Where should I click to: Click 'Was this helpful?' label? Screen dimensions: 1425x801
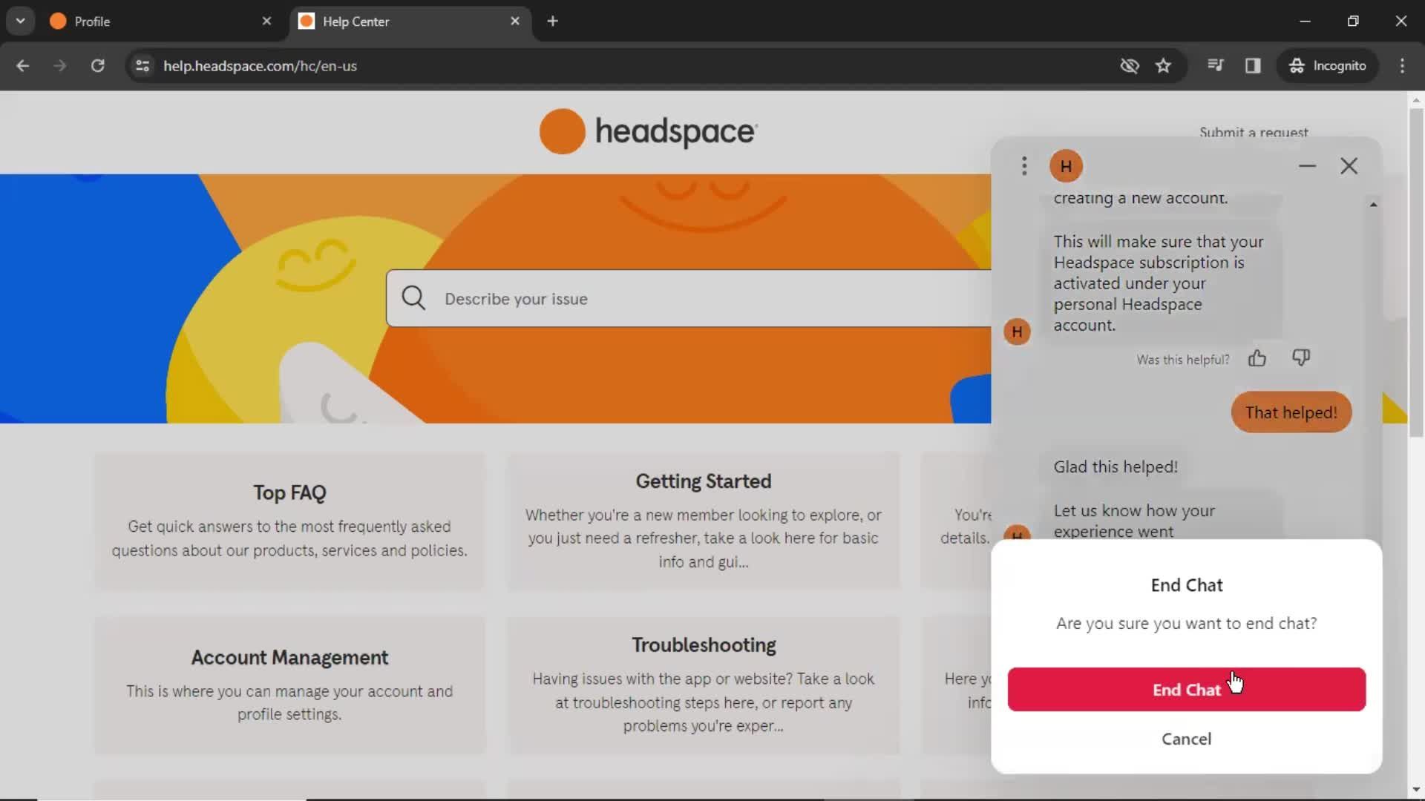pos(1183,360)
